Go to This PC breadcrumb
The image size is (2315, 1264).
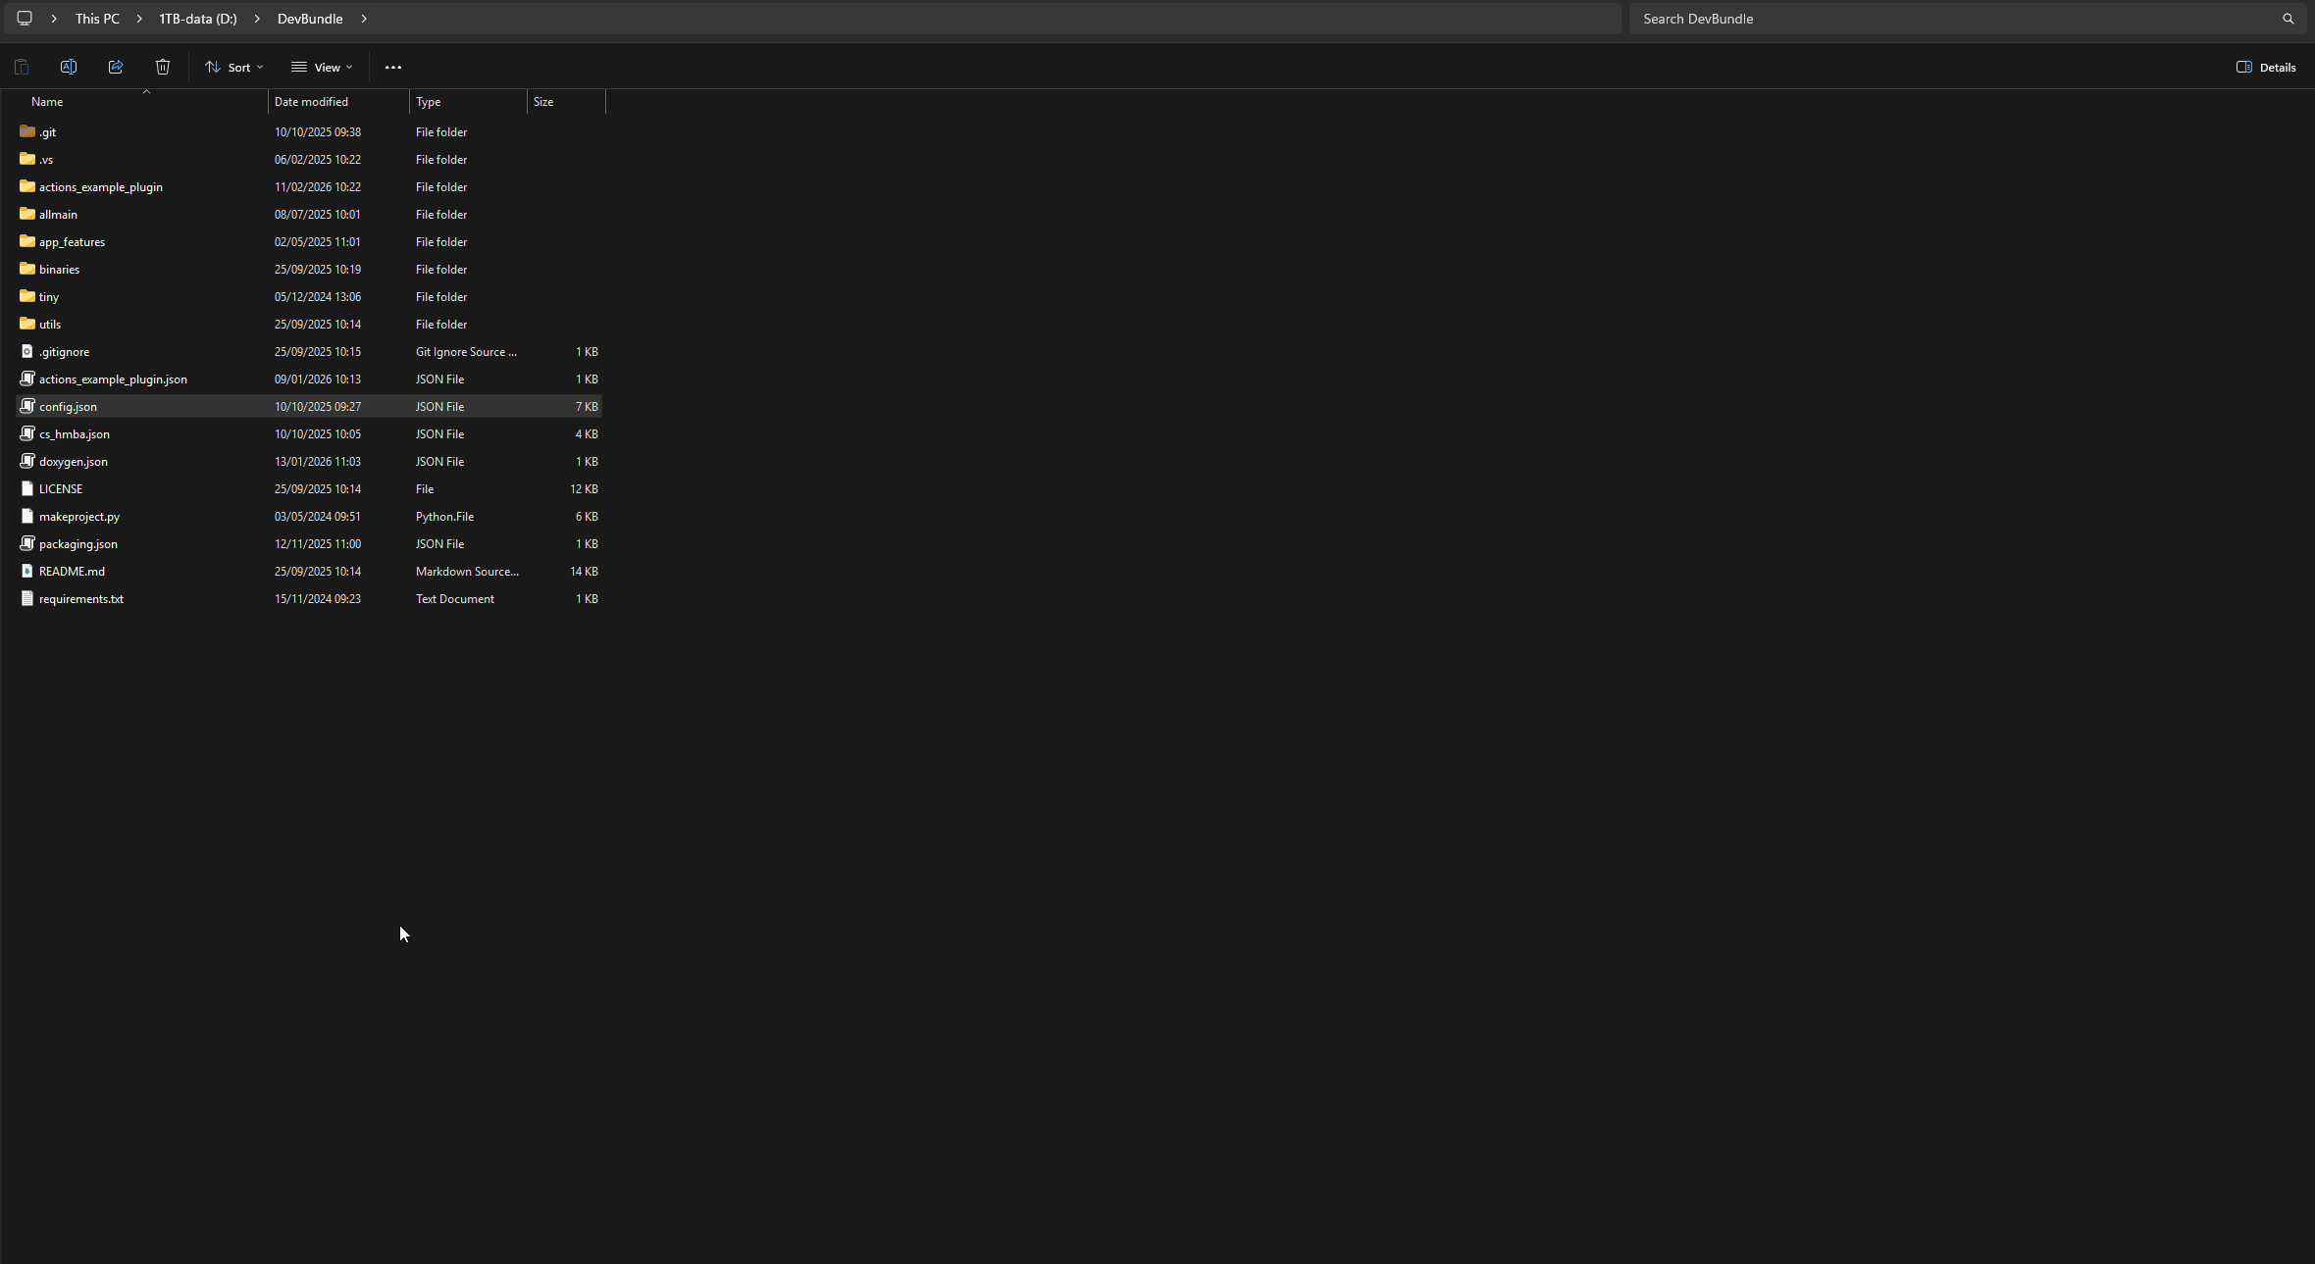(97, 19)
